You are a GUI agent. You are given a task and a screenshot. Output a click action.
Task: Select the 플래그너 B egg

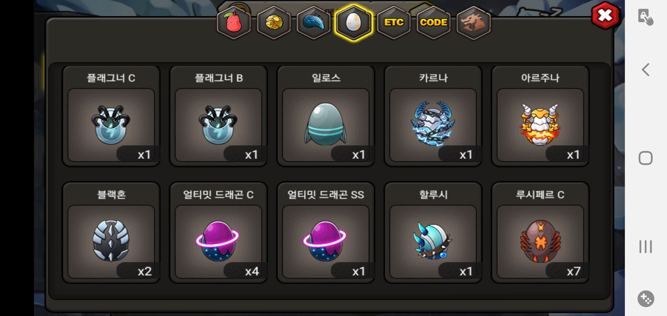coord(219,116)
